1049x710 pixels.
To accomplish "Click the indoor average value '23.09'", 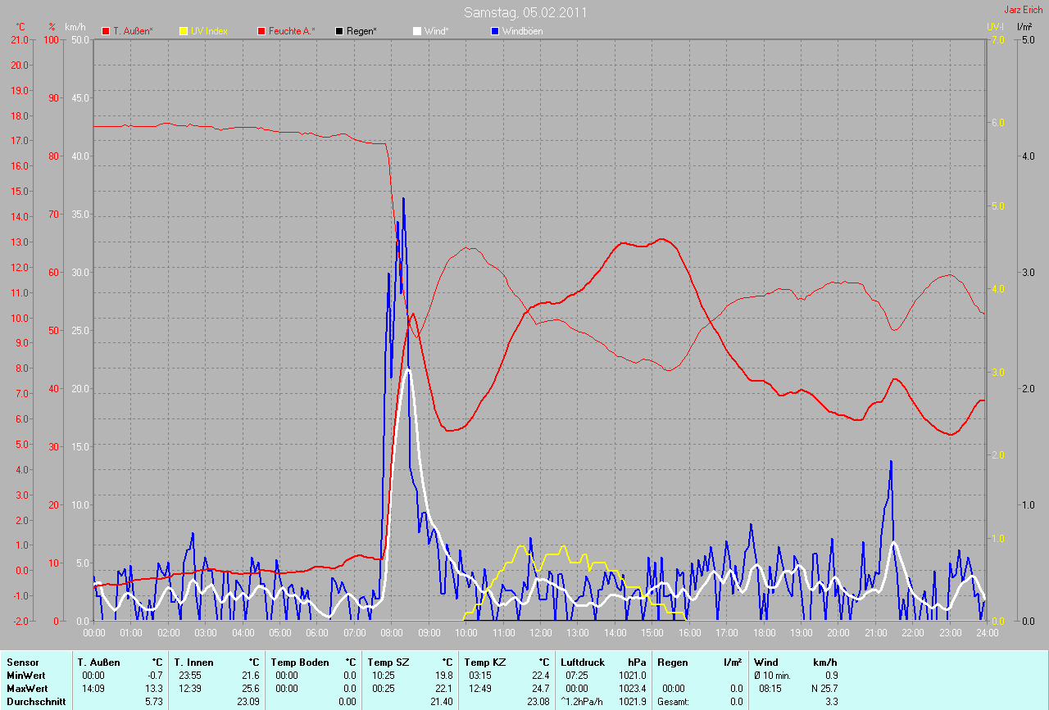I will [x=250, y=702].
